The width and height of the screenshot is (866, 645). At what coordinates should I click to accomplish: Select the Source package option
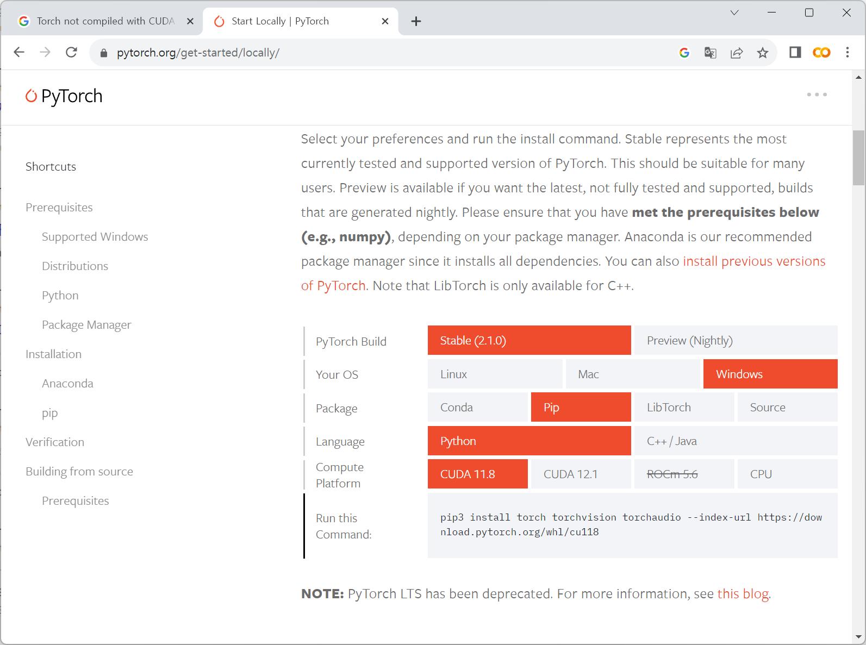pos(788,407)
